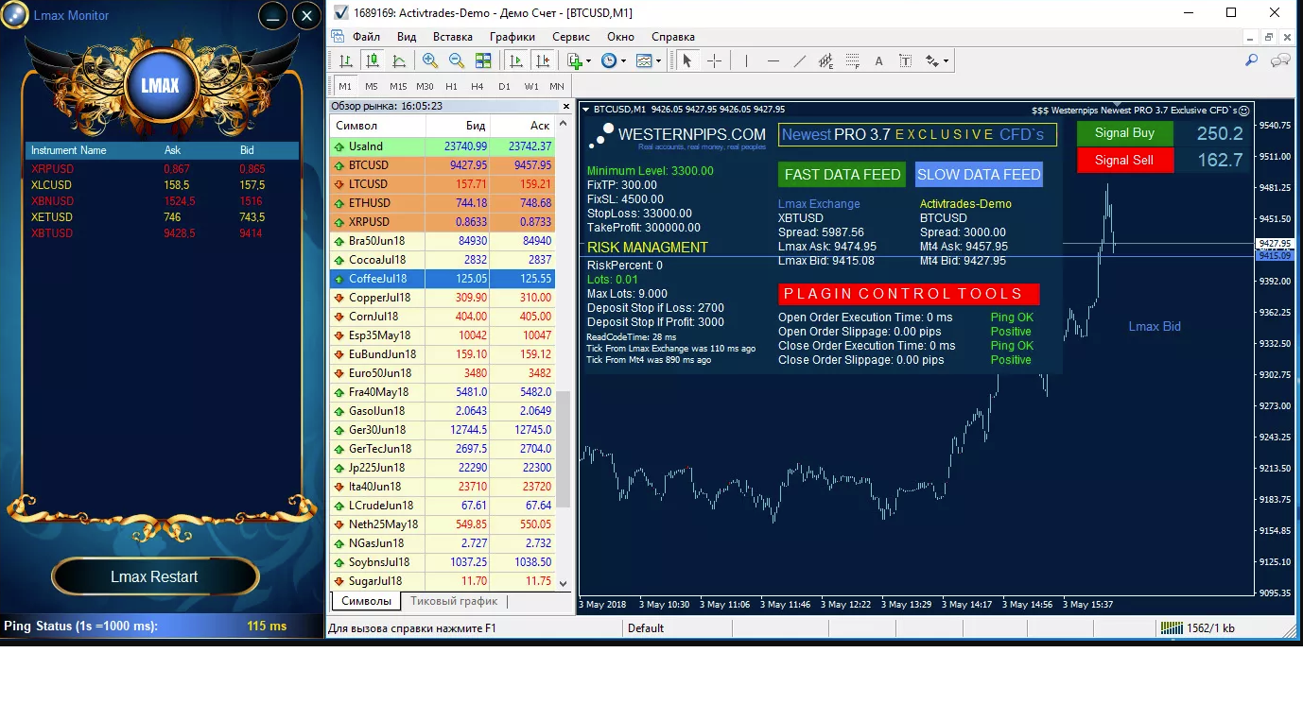Select the cursor arrow tool

(x=687, y=60)
